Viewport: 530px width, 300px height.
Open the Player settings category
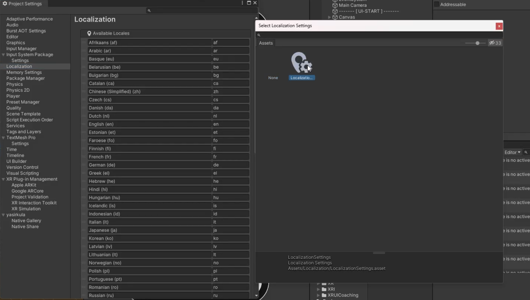pos(13,96)
